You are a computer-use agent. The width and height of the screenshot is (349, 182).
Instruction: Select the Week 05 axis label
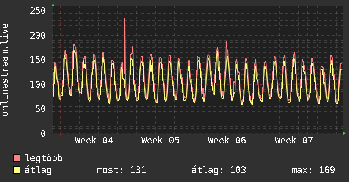tap(161, 141)
